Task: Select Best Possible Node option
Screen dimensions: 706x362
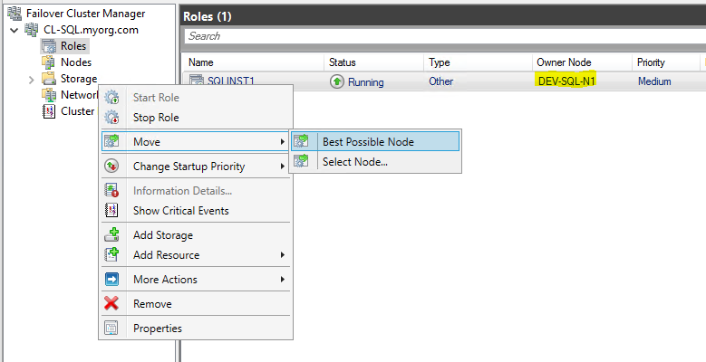Action: [x=375, y=142]
